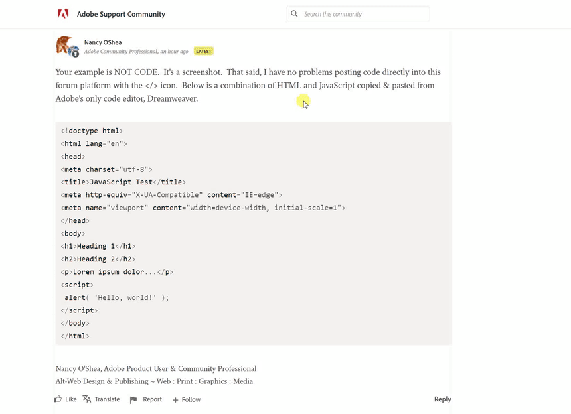571x414 pixels.
Task: Click the '<h1>Heading 1</h1>' code line
Action: click(x=98, y=246)
